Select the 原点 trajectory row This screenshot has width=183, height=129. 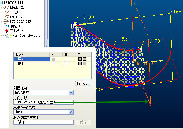coord(52,59)
